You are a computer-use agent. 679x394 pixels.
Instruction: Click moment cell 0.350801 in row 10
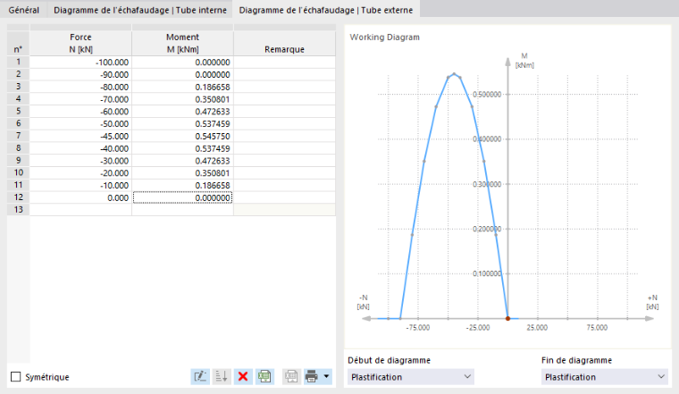182,173
